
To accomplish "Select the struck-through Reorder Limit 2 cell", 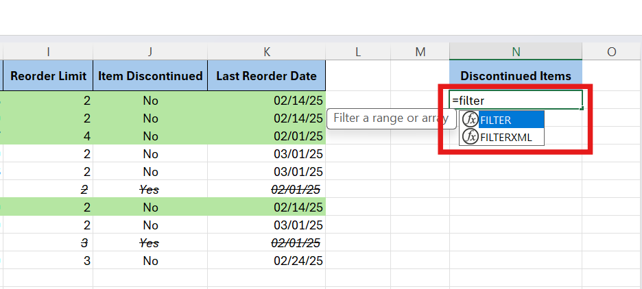I will [x=48, y=189].
